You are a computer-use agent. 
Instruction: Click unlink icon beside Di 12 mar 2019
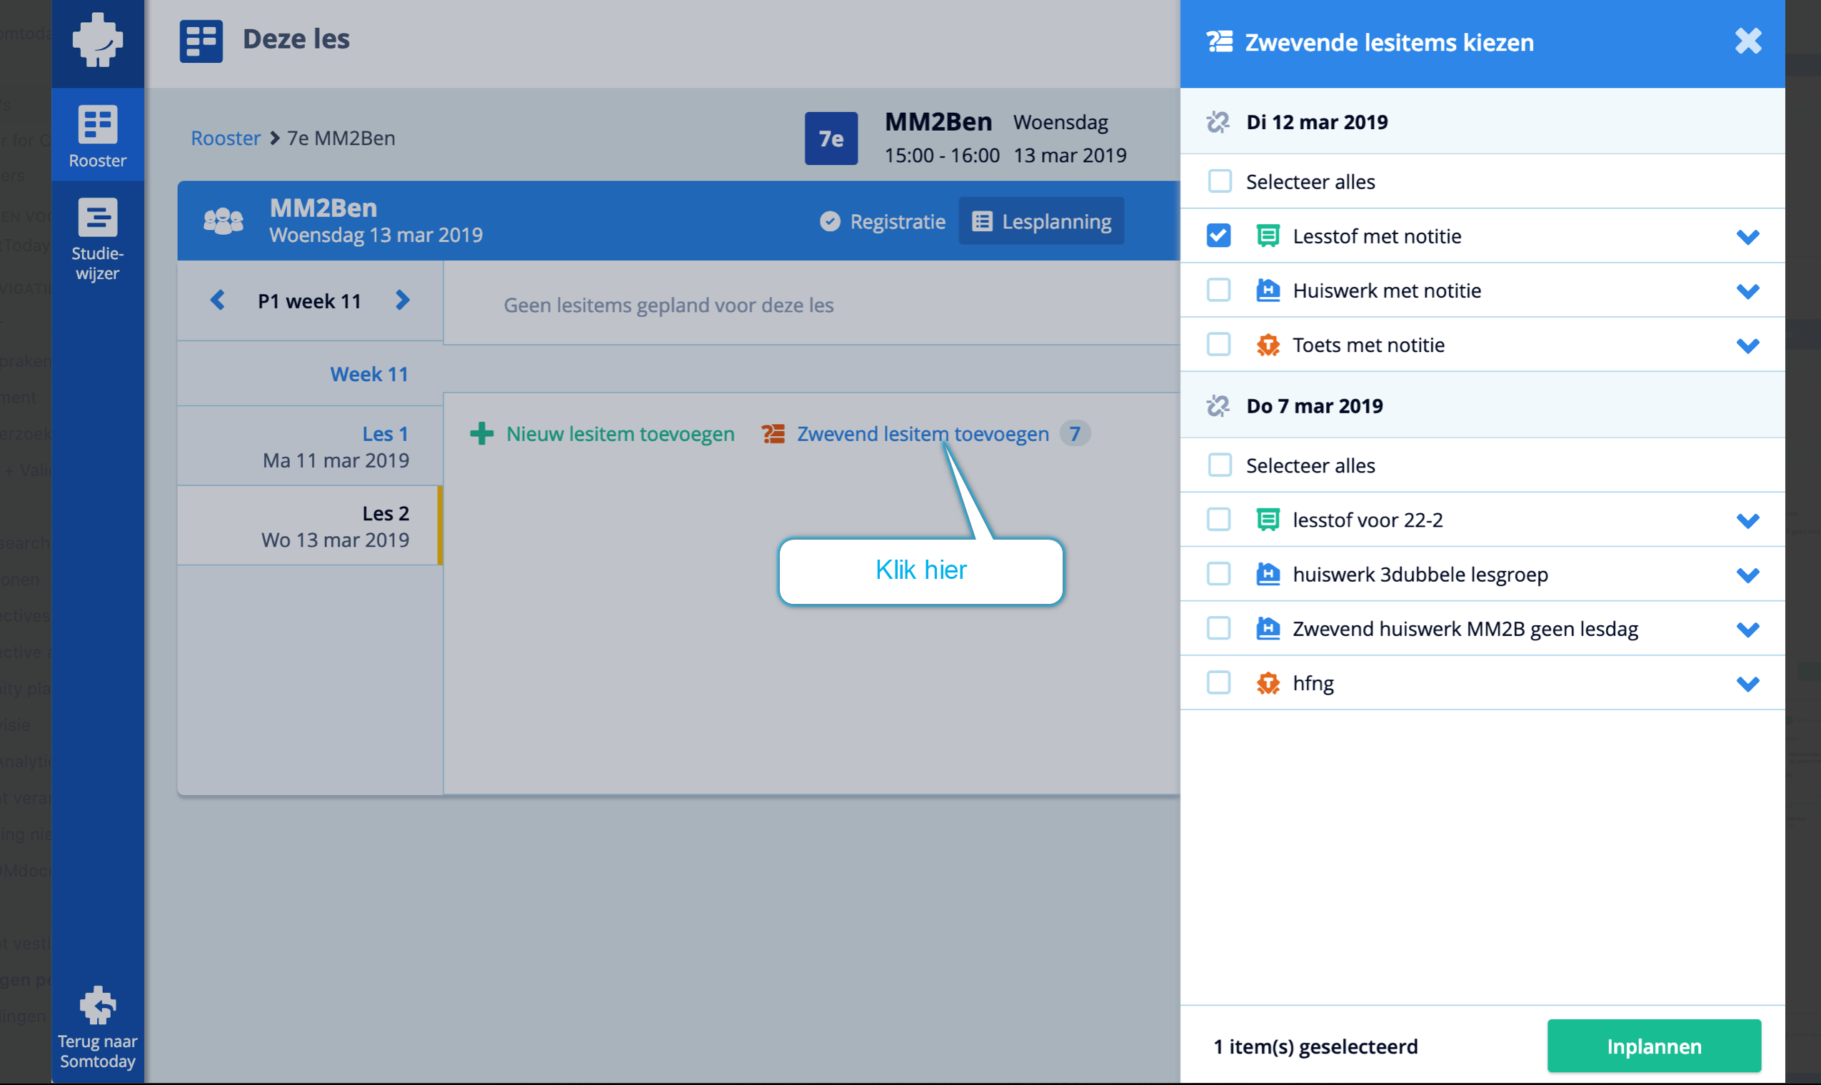click(x=1218, y=122)
